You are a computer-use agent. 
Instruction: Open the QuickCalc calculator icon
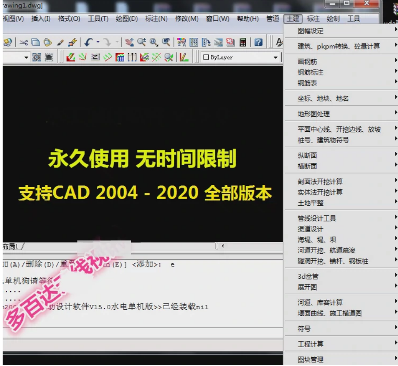(x=243, y=42)
